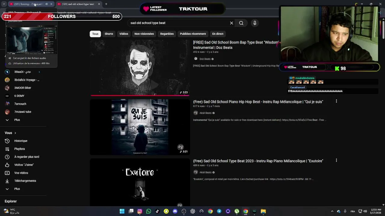This screenshot has height=216, width=385.
Task: Open the three-dot menu for "Exutoire"
Action: (x=336, y=160)
